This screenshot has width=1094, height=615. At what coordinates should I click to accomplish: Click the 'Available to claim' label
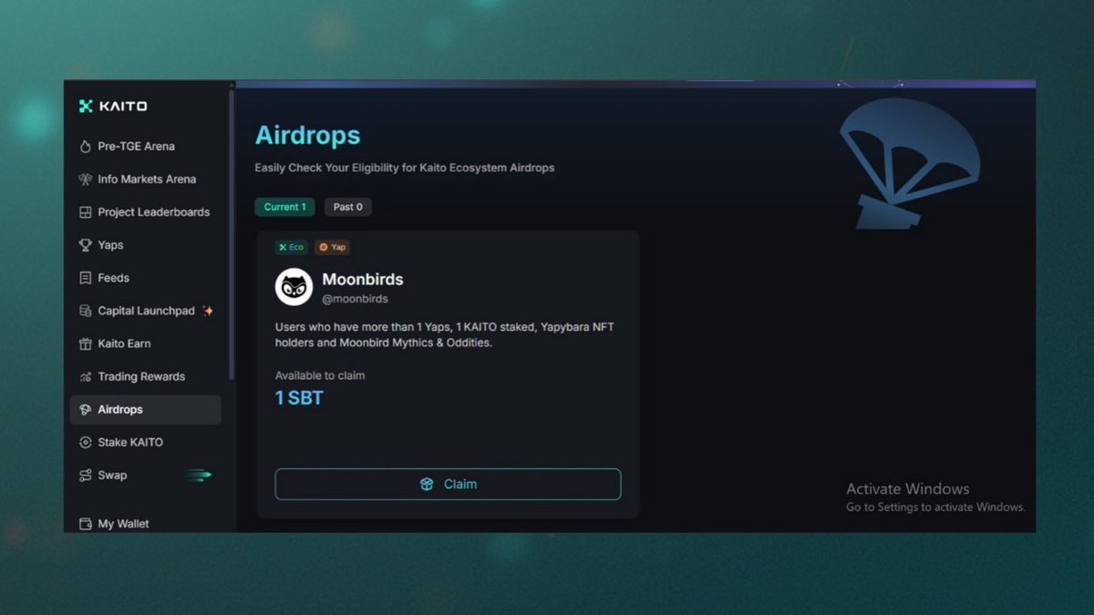(x=320, y=375)
